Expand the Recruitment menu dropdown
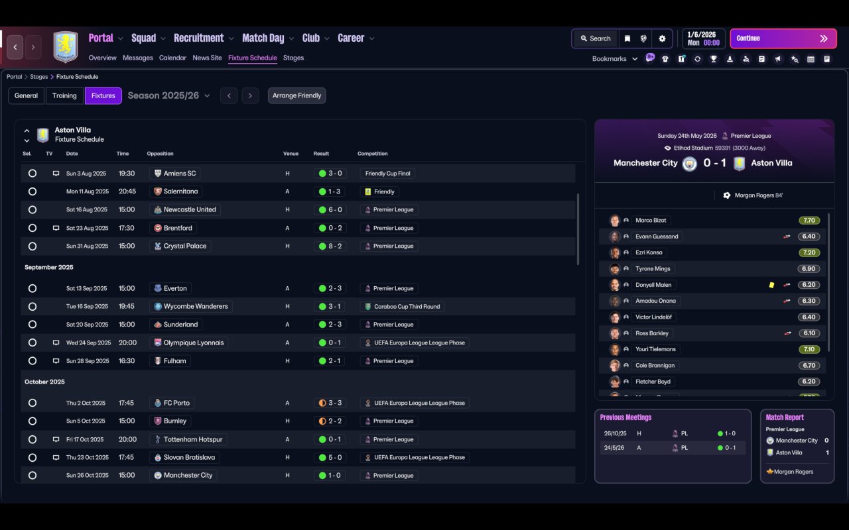The width and height of the screenshot is (849, 530). 231,38
